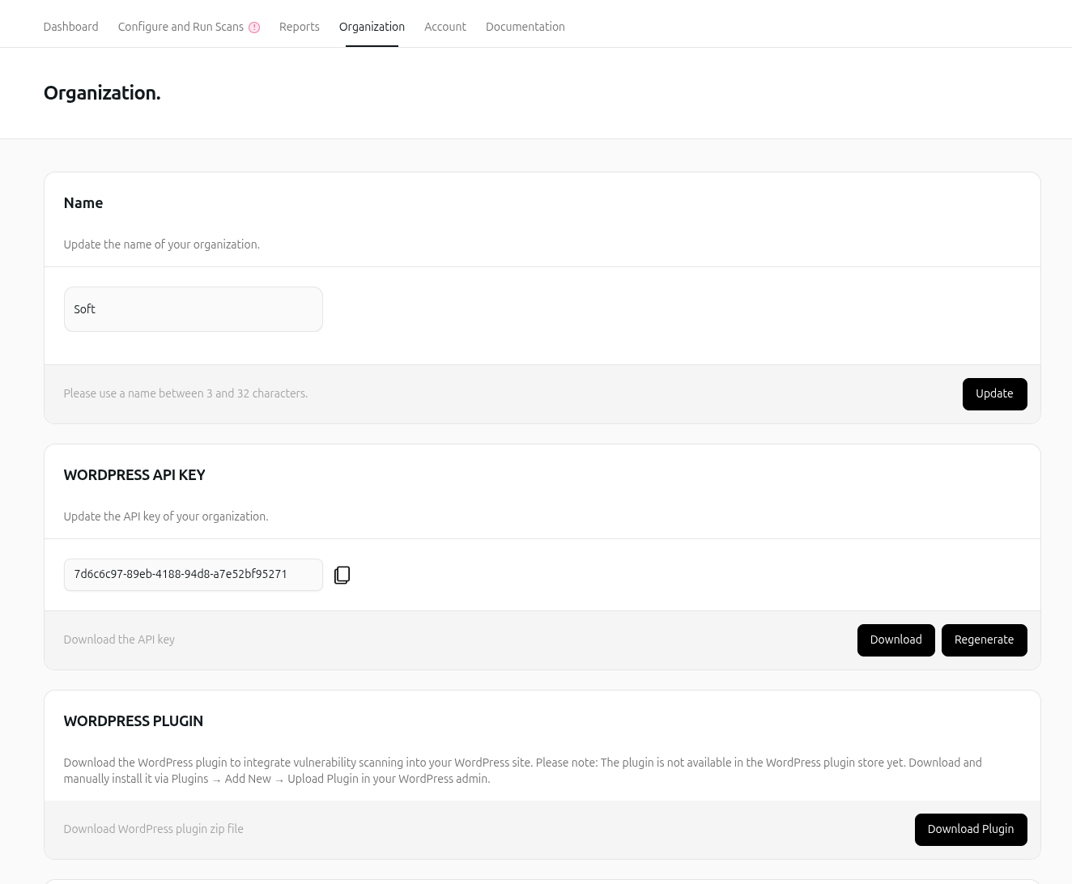Click the name length hint about 3 and 32 characters
This screenshot has width=1072, height=884.
click(185, 393)
